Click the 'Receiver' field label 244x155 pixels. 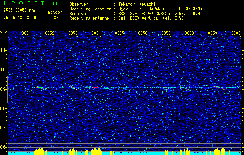(x=79, y=14)
